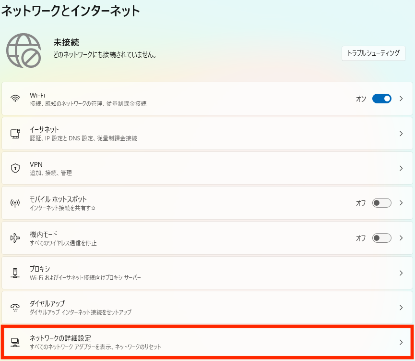Click the Ethernet monitor icon

pyautogui.click(x=15, y=133)
